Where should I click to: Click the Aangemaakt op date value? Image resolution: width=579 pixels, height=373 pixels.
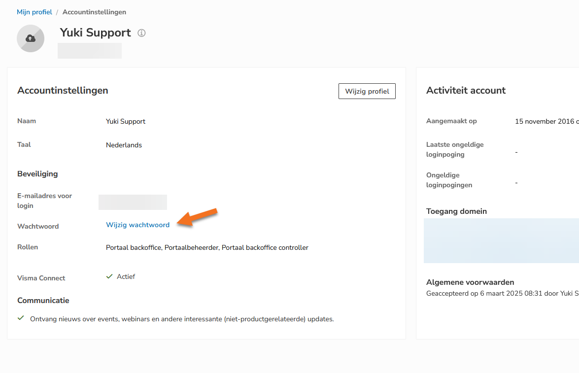(547, 122)
